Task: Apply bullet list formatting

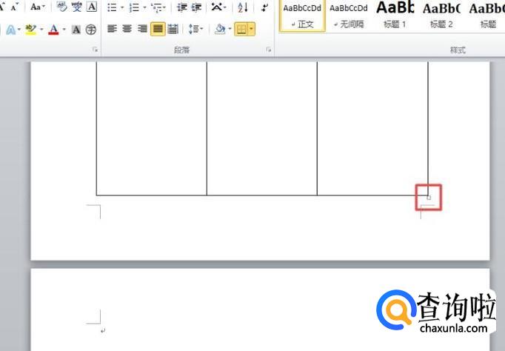Action: pos(112,7)
